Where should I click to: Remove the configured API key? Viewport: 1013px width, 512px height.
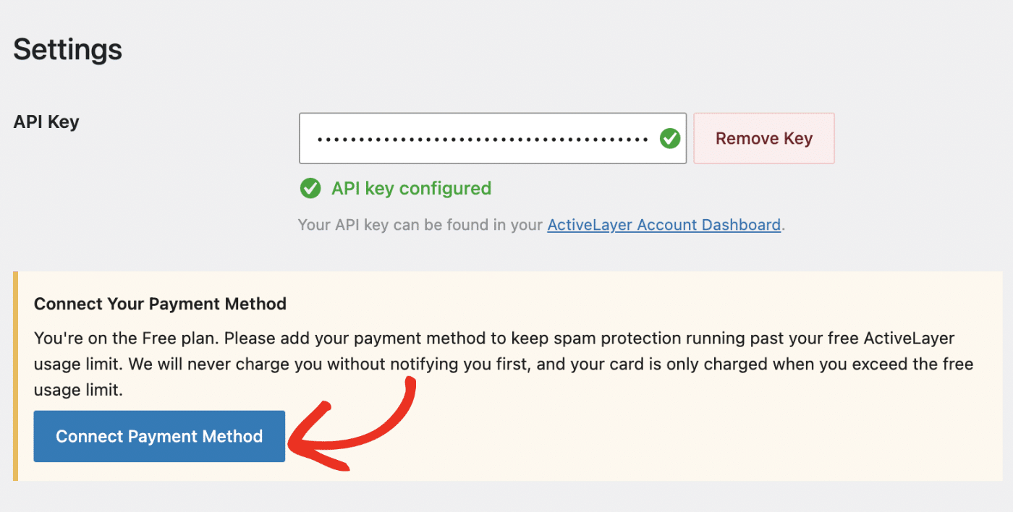pyautogui.click(x=764, y=138)
